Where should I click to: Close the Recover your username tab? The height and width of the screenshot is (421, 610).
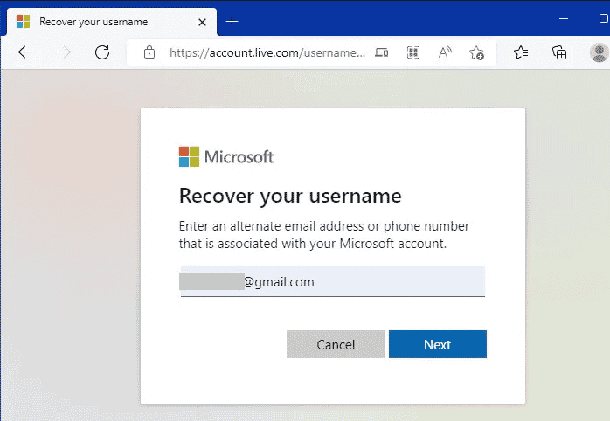[202, 22]
